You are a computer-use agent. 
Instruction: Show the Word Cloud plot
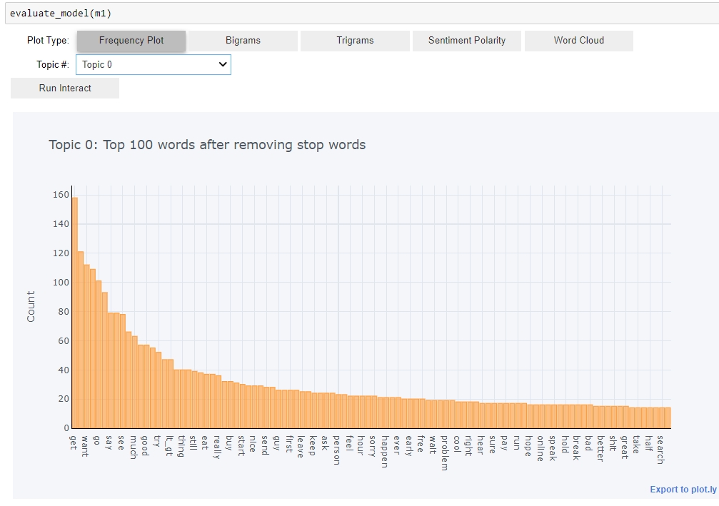[x=578, y=41]
